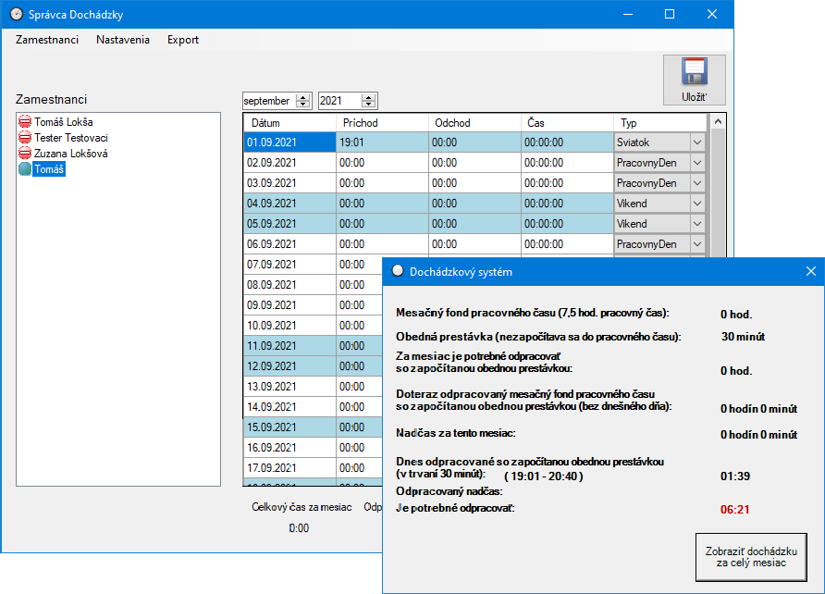
Task: Select date cell 15.09.2021
Action: coord(289,427)
